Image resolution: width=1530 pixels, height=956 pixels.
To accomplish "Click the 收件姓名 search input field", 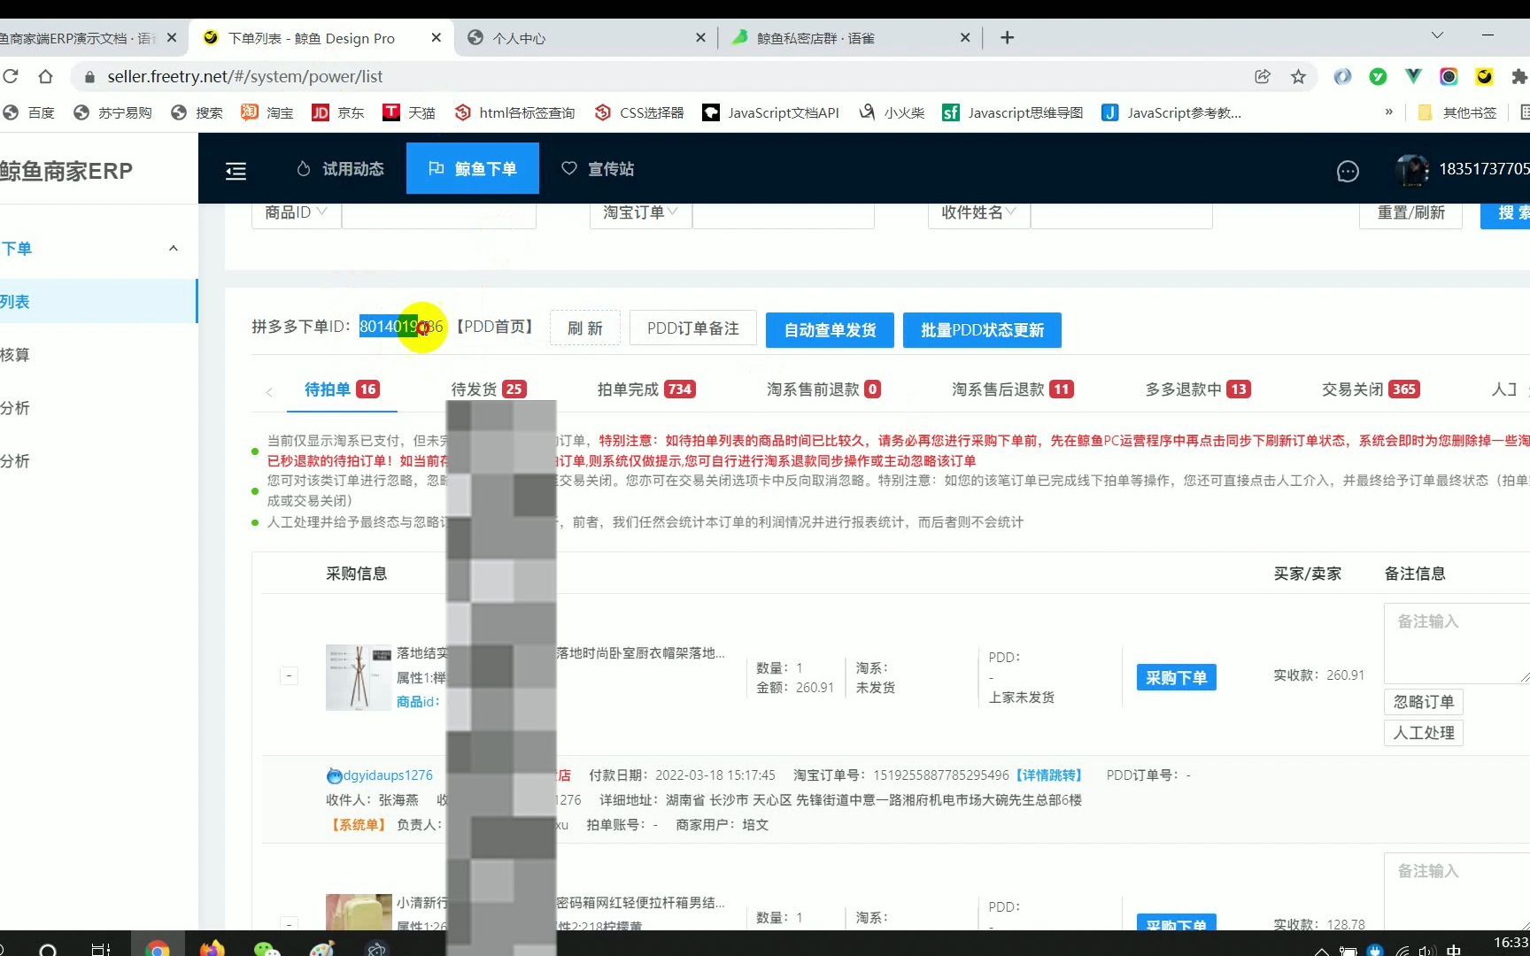I will tap(1121, 214).
